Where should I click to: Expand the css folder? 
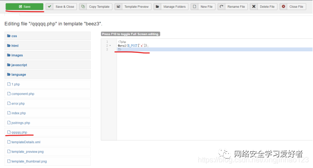(47, 36)
